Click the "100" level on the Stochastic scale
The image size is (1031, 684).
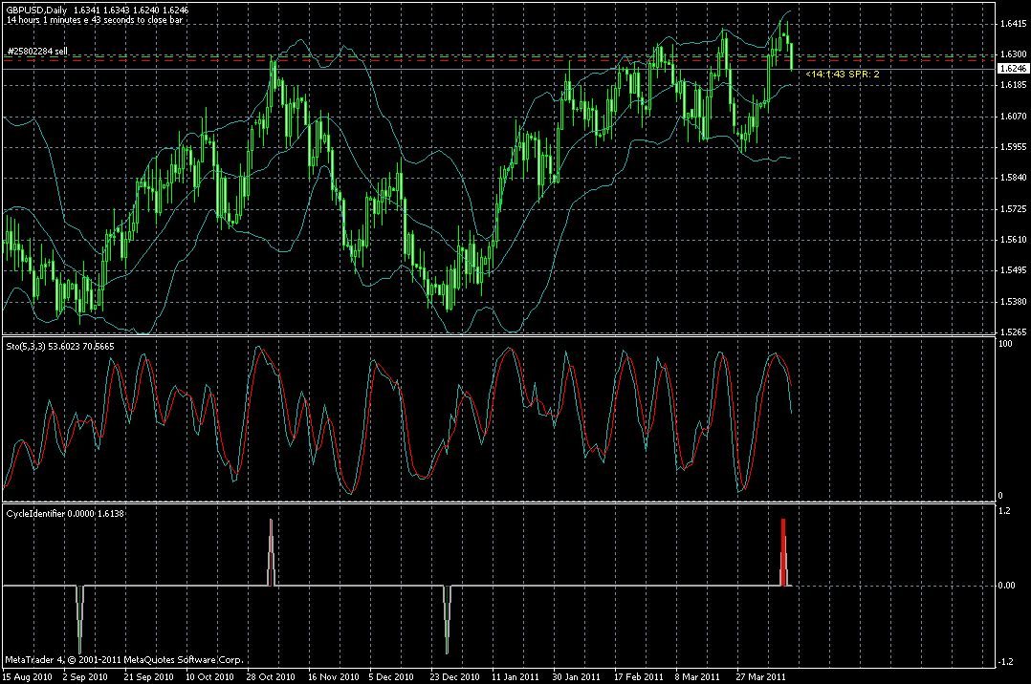click(1005, 344)
